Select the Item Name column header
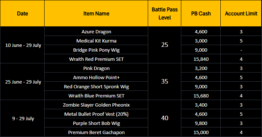This screenshot has height=137, width=262. [x=96, y=14]
